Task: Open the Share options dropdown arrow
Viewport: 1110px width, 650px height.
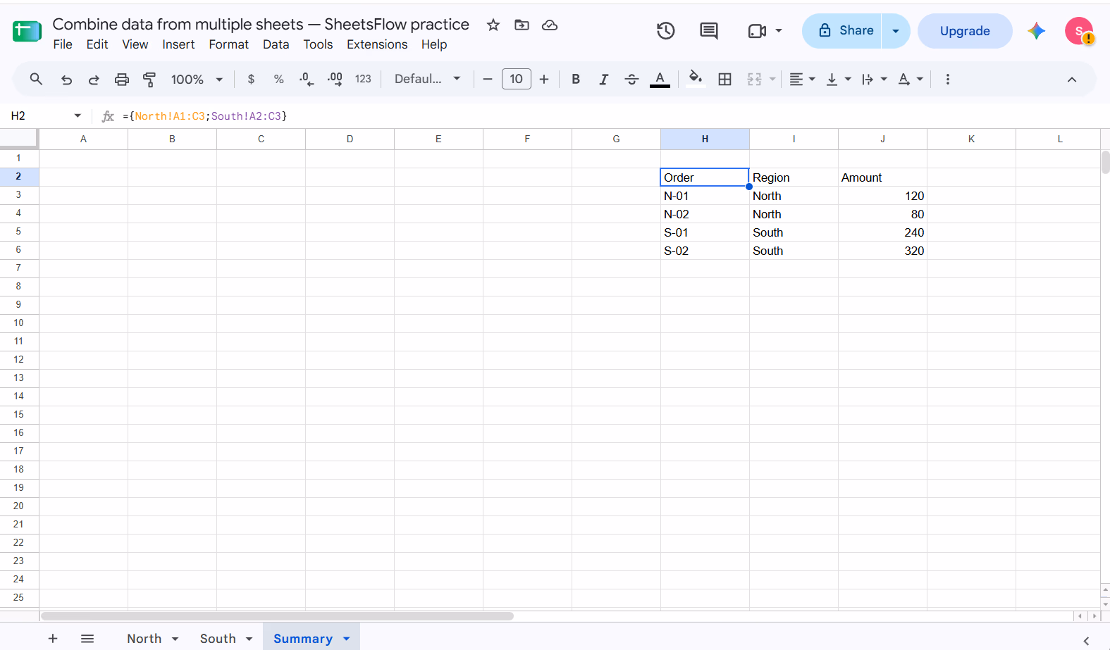Action: (896, 31)
